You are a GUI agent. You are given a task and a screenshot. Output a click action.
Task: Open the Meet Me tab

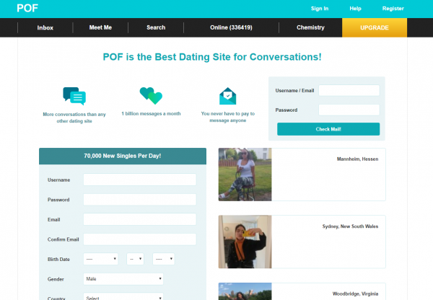pos(100,27)
